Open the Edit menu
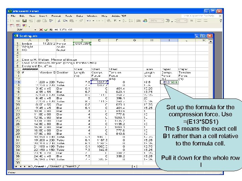The height and width of the screenshot is (181, 242). pos(22,16)
